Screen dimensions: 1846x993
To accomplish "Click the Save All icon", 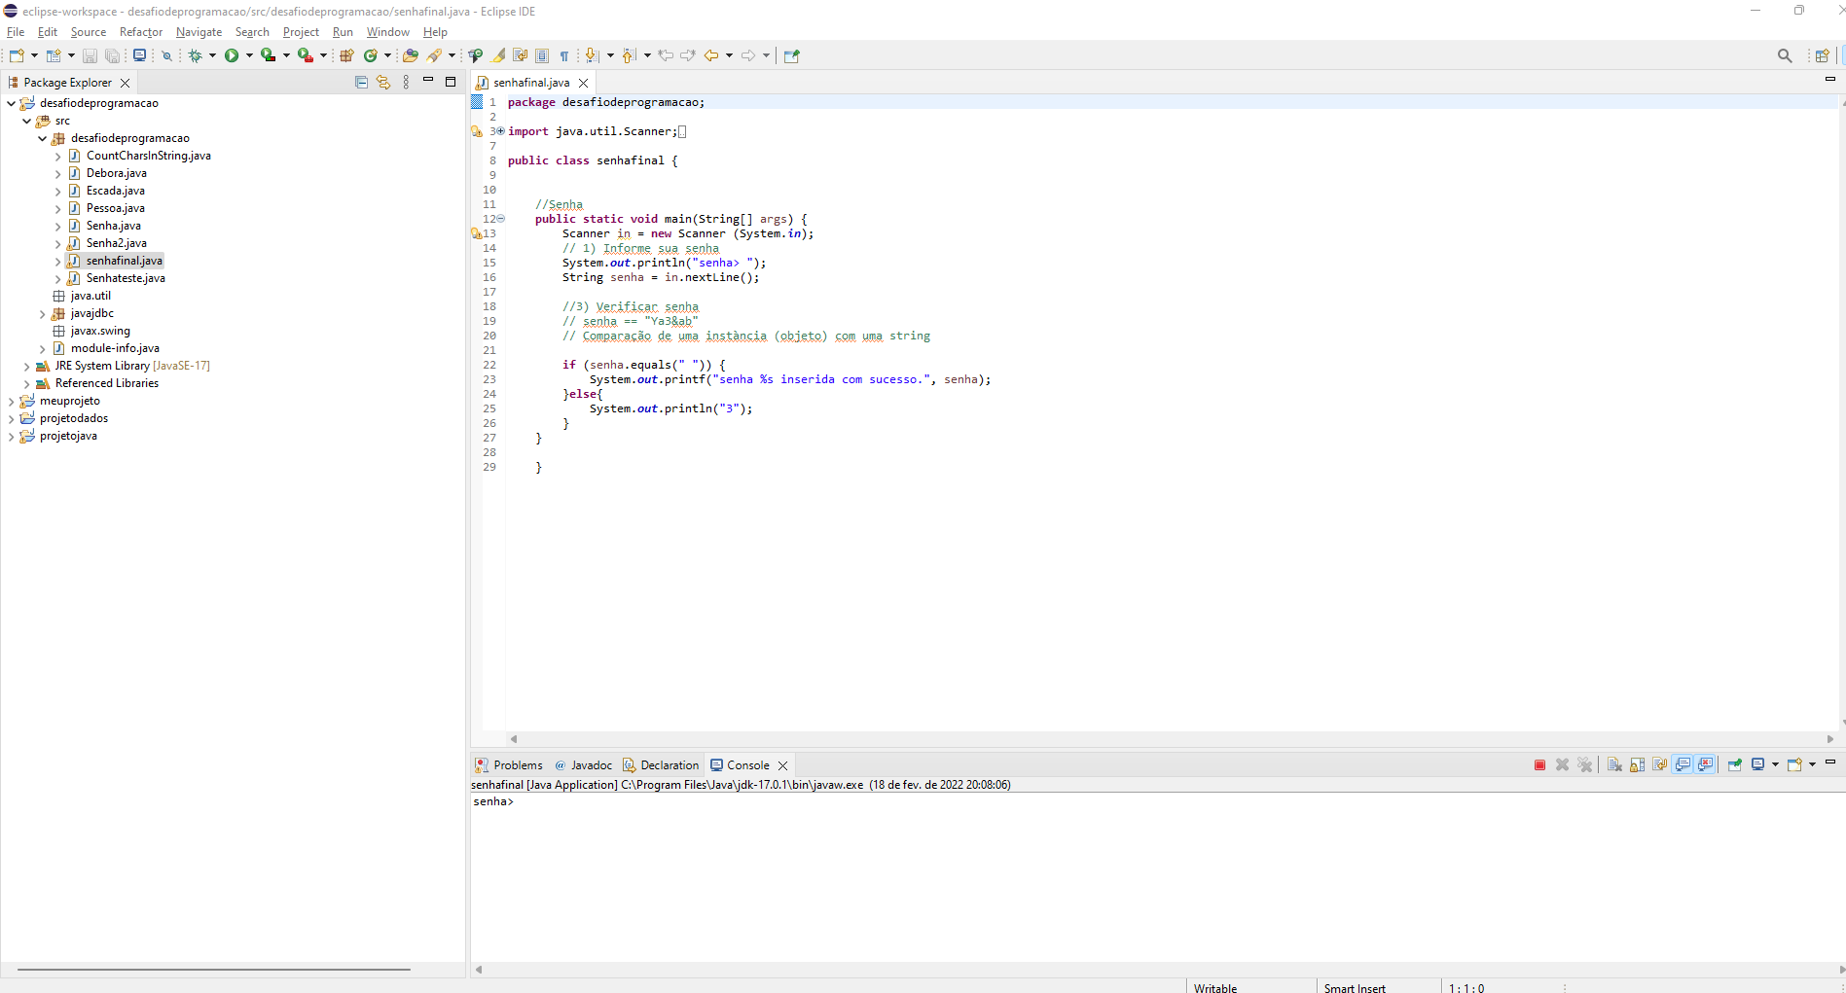I will [113, 55].
